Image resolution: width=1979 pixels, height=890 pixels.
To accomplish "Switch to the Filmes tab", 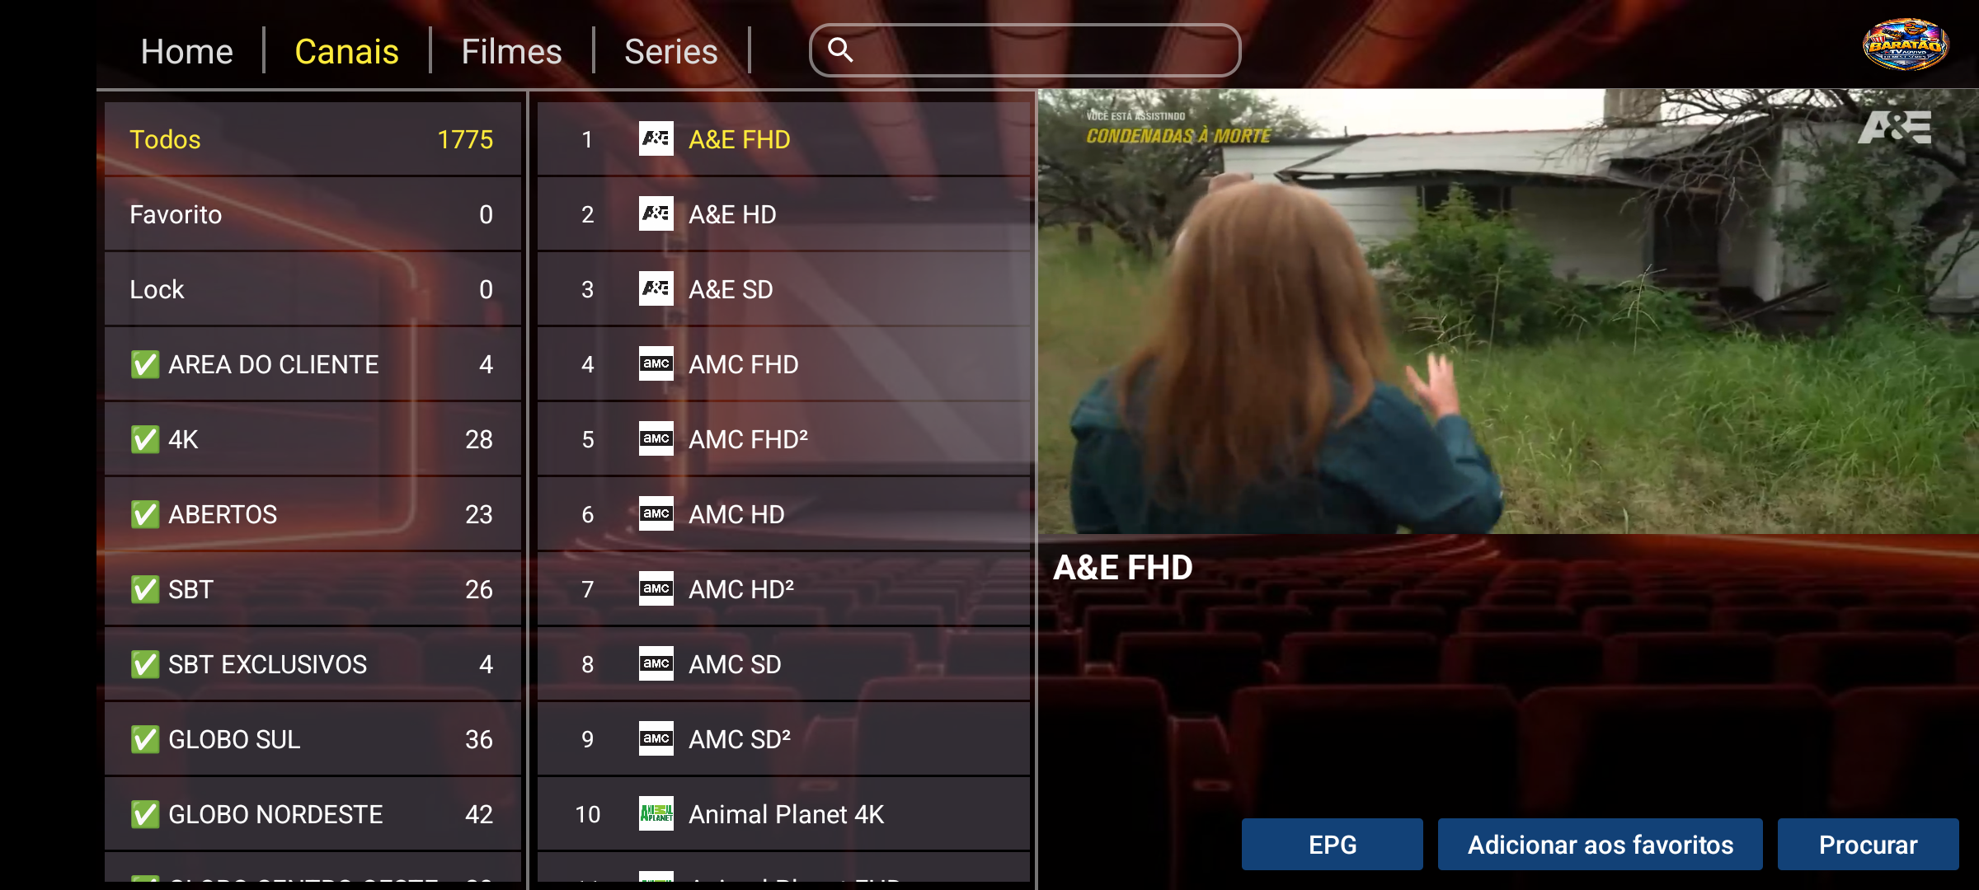I will (x=511, y=51).
